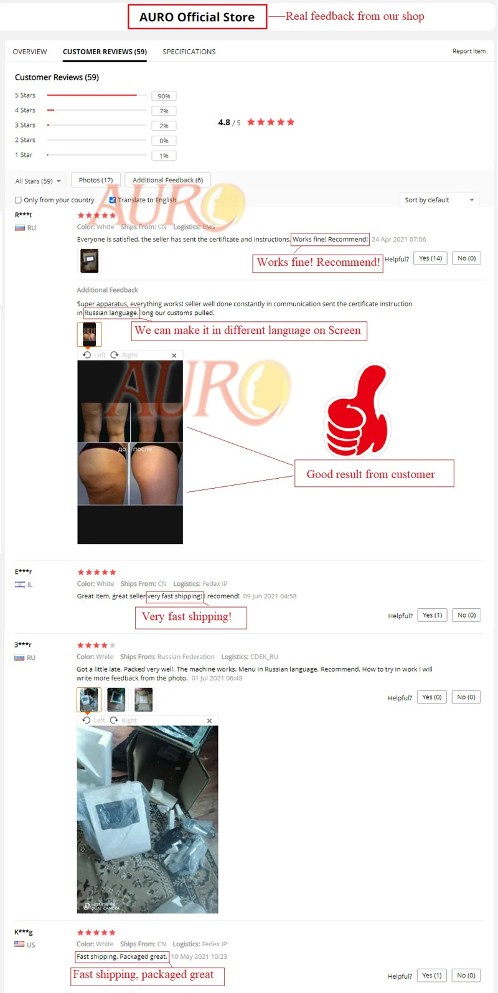Open the additional feedback photo thumbnail
This screenshot has width=498, height=993.
(x=89, y=335)
